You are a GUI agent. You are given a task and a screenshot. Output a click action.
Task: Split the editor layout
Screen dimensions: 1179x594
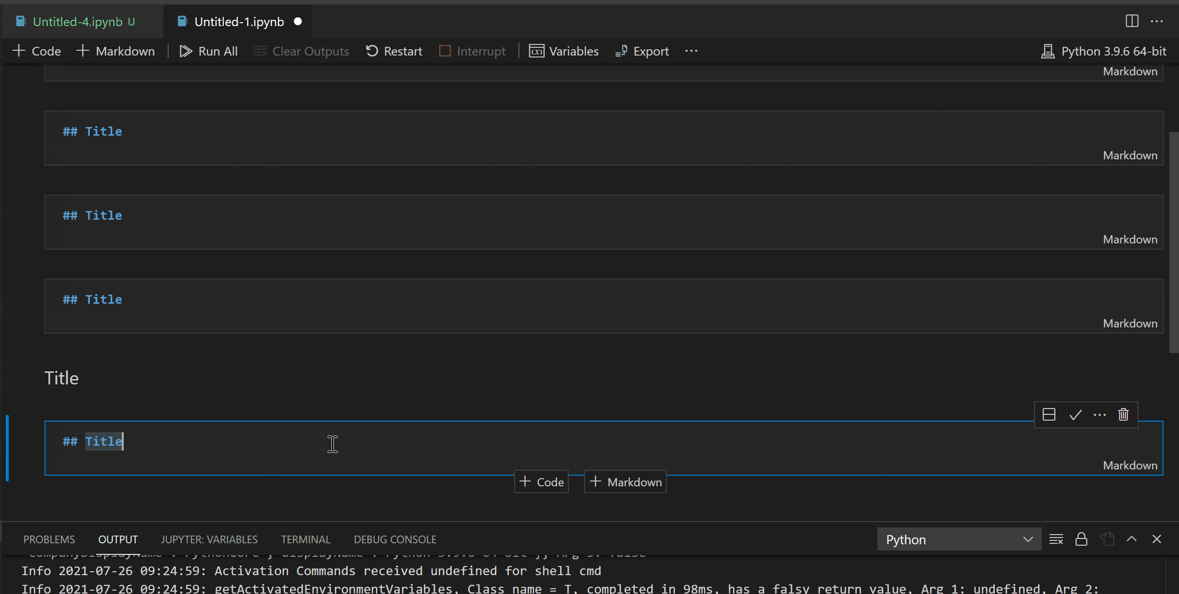(x=1132, y=21)
